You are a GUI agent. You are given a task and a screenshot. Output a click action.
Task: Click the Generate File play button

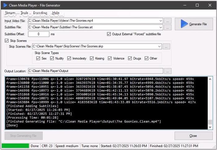193,24
